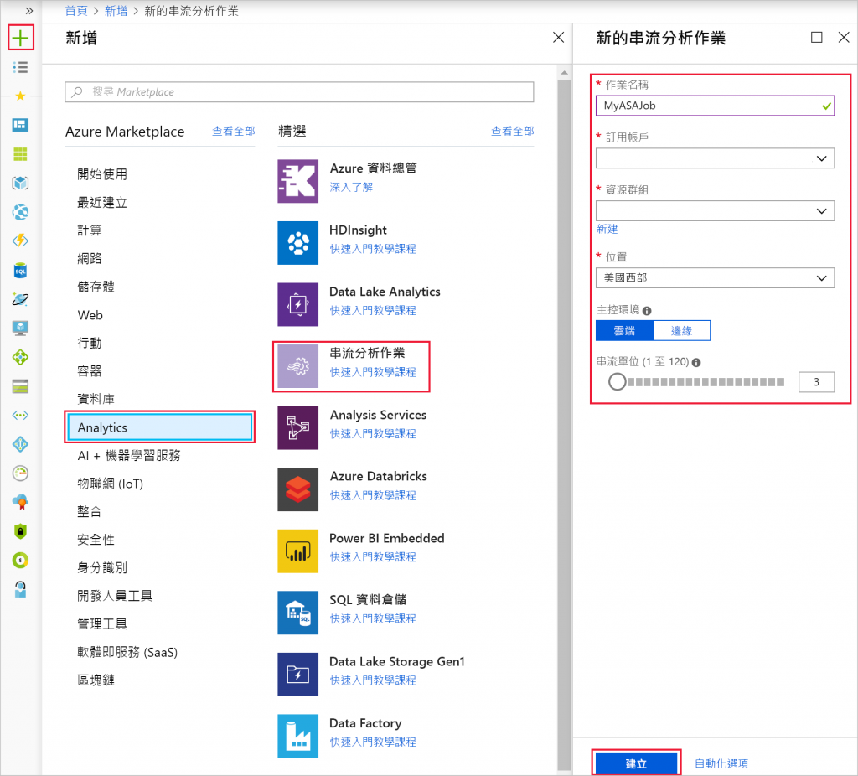Open the Storage accounts icon in sidebar
858x776 pixels.
click(20, 386)
